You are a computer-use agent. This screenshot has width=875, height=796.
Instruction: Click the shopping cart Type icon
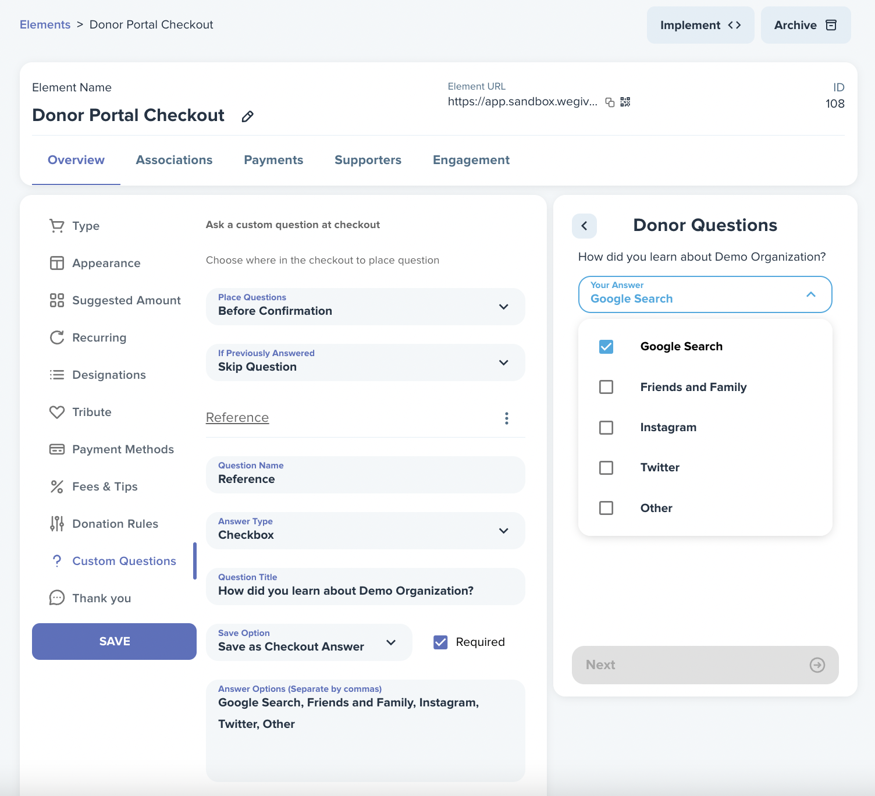tap(56, 226)
